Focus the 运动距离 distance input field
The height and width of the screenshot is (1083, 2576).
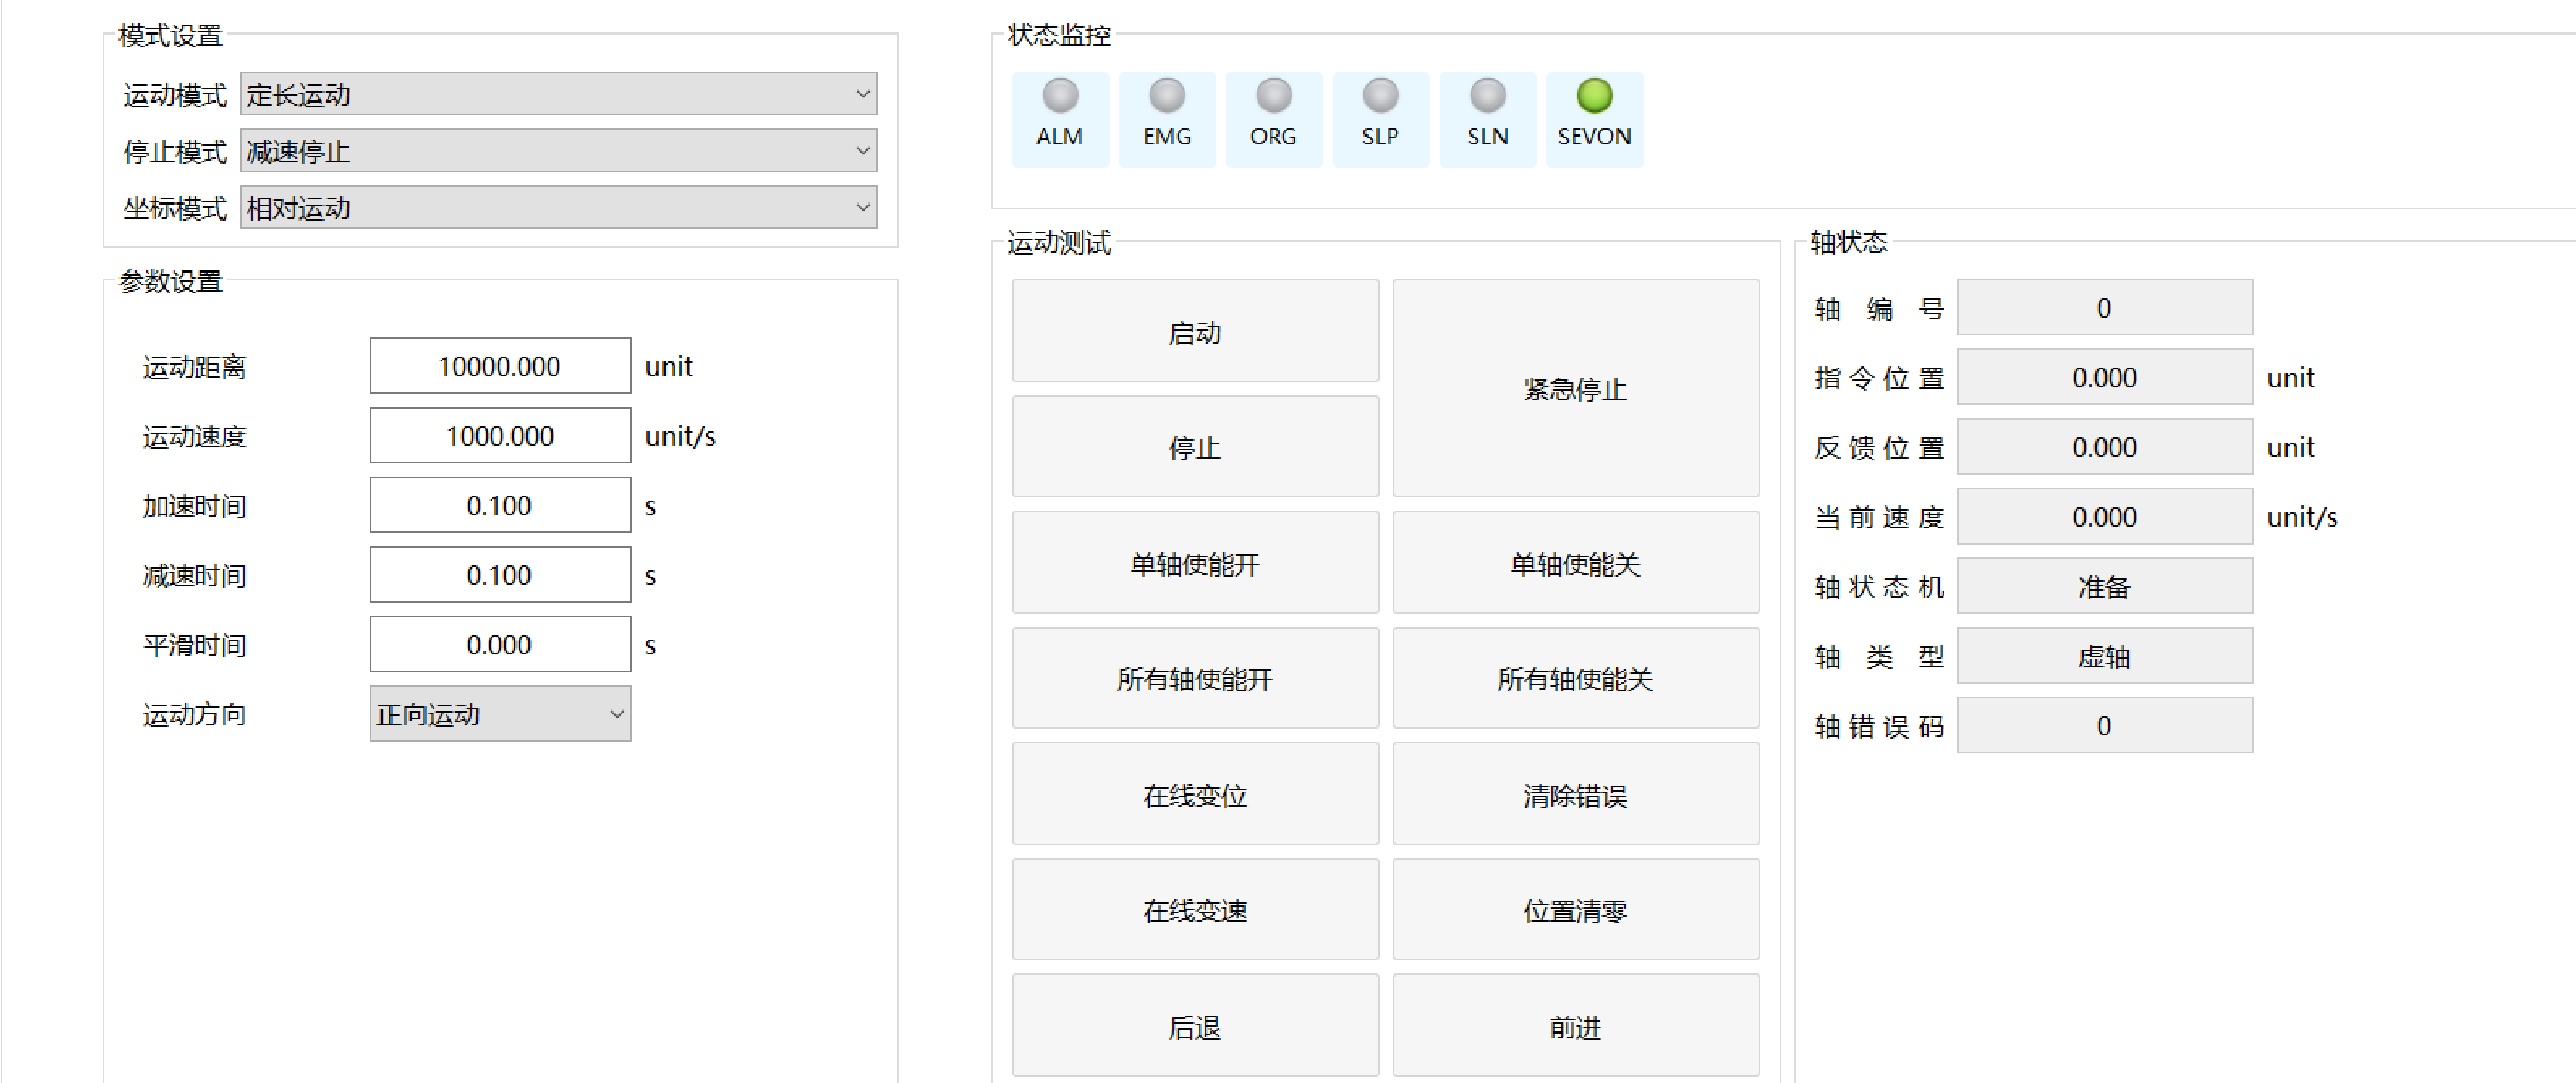500,366
